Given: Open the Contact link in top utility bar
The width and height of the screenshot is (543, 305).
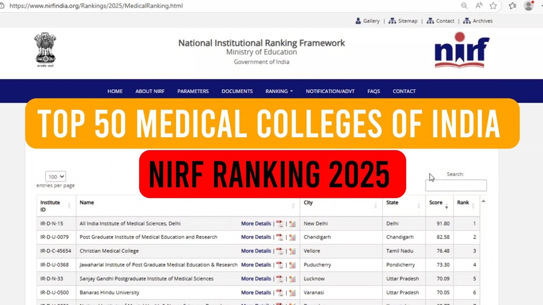Looking at the screenshot, I should click(440, 21).
